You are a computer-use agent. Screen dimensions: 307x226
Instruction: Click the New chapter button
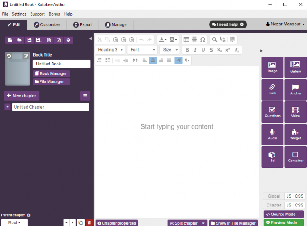(21, 96)
